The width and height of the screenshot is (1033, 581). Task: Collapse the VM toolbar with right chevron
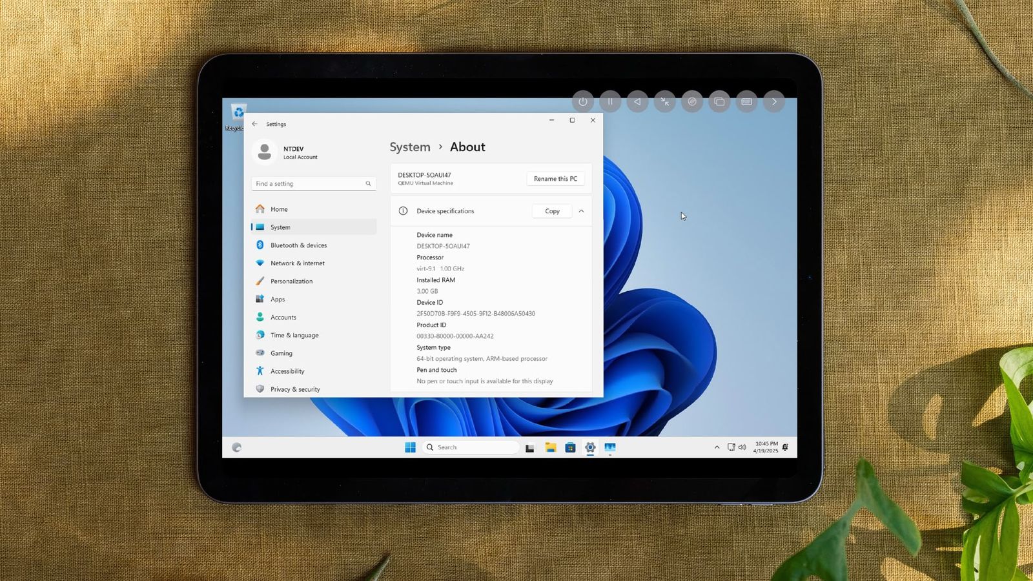click(774, 101)
